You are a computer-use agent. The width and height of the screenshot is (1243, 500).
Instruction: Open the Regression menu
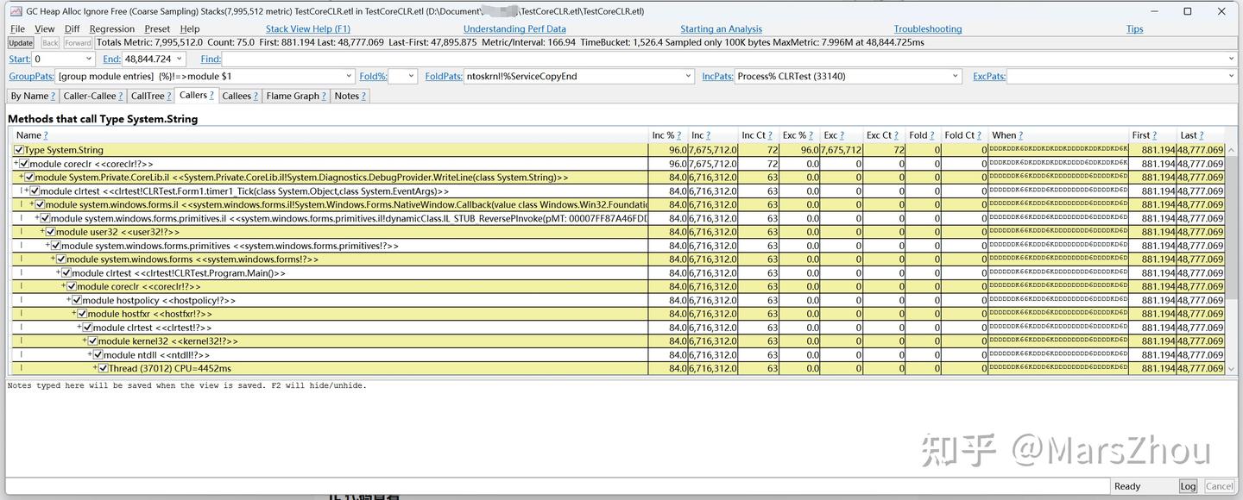112,28
